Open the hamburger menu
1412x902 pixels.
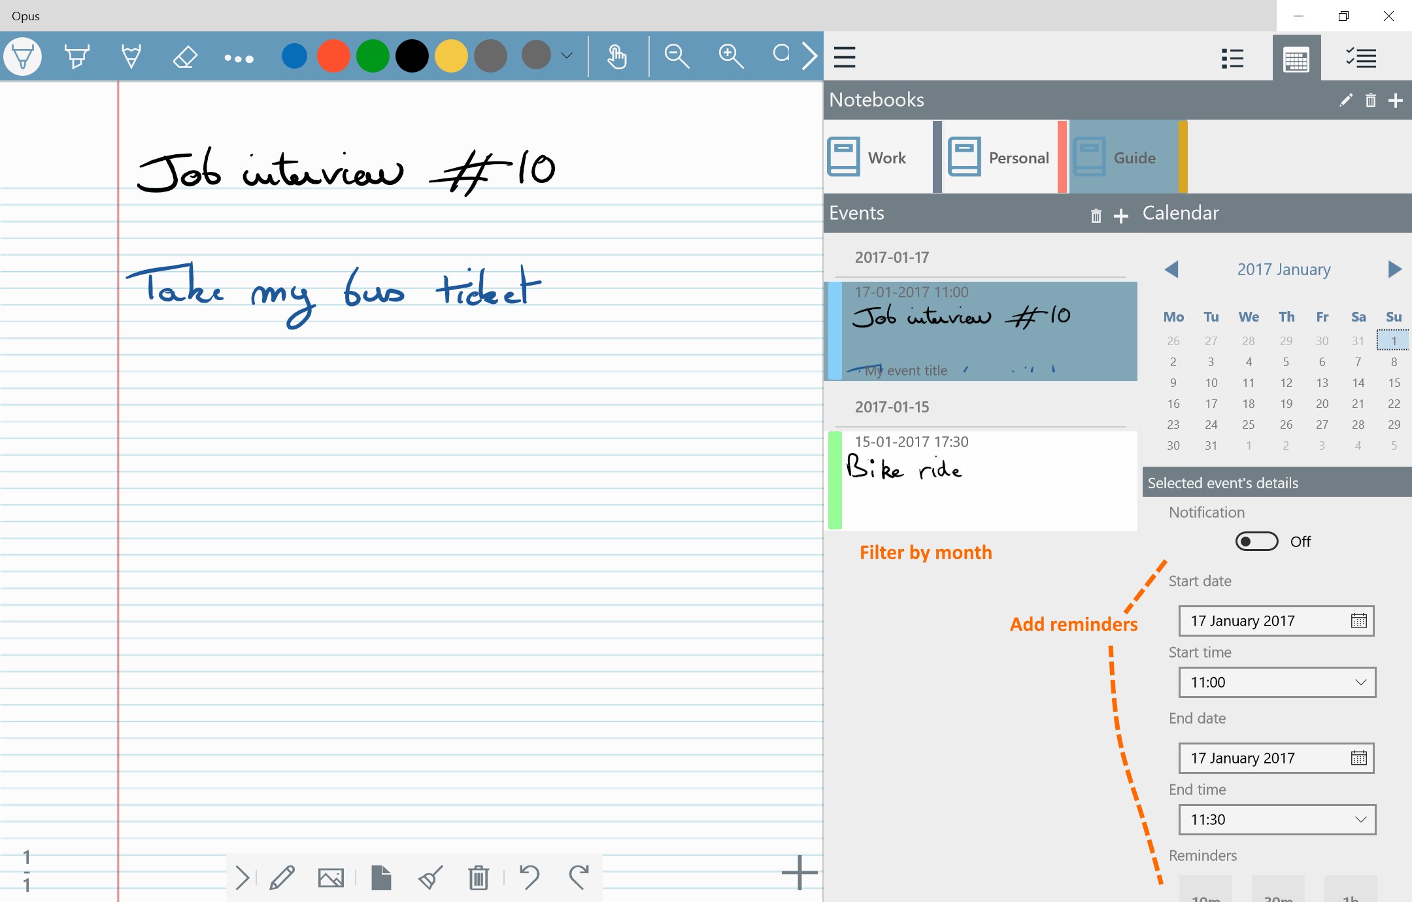[x=845, y=57]
